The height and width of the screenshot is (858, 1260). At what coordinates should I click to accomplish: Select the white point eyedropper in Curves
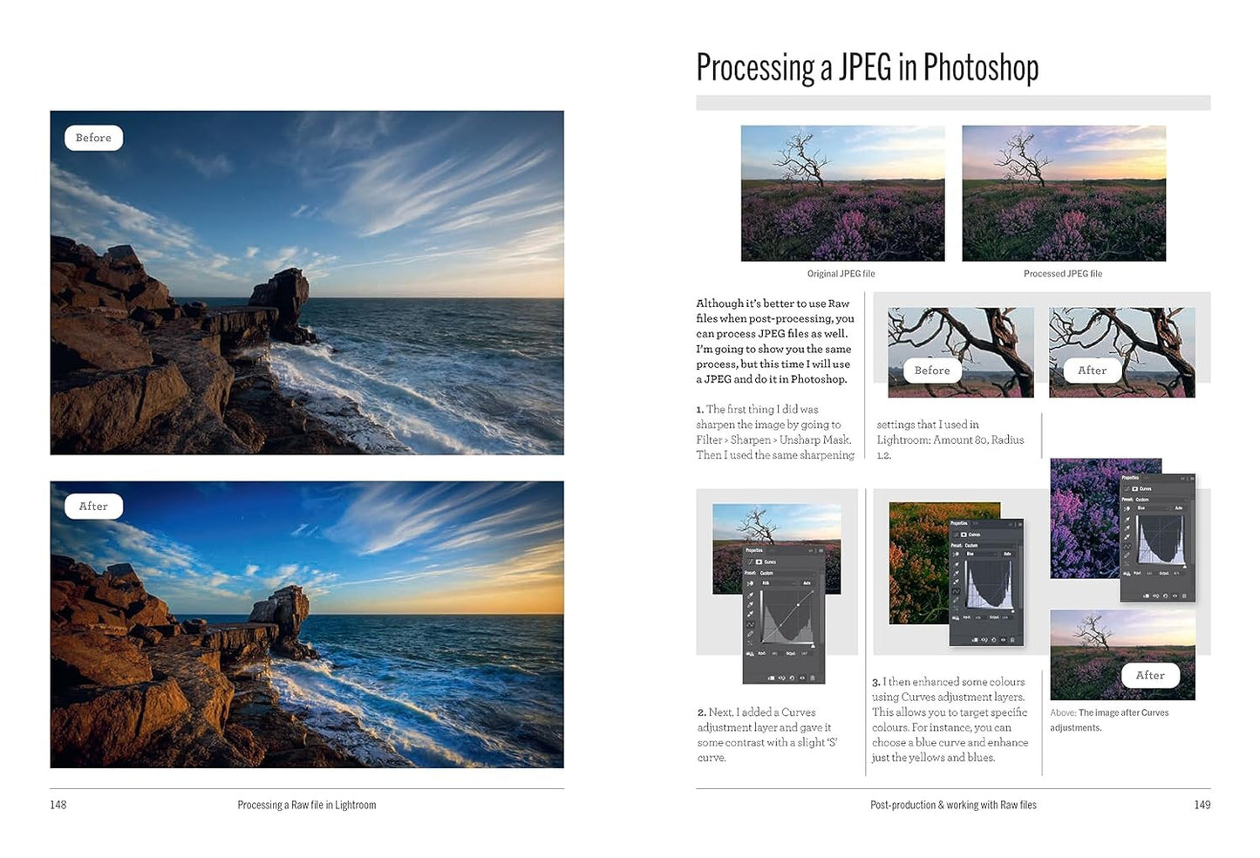point(750,612)
